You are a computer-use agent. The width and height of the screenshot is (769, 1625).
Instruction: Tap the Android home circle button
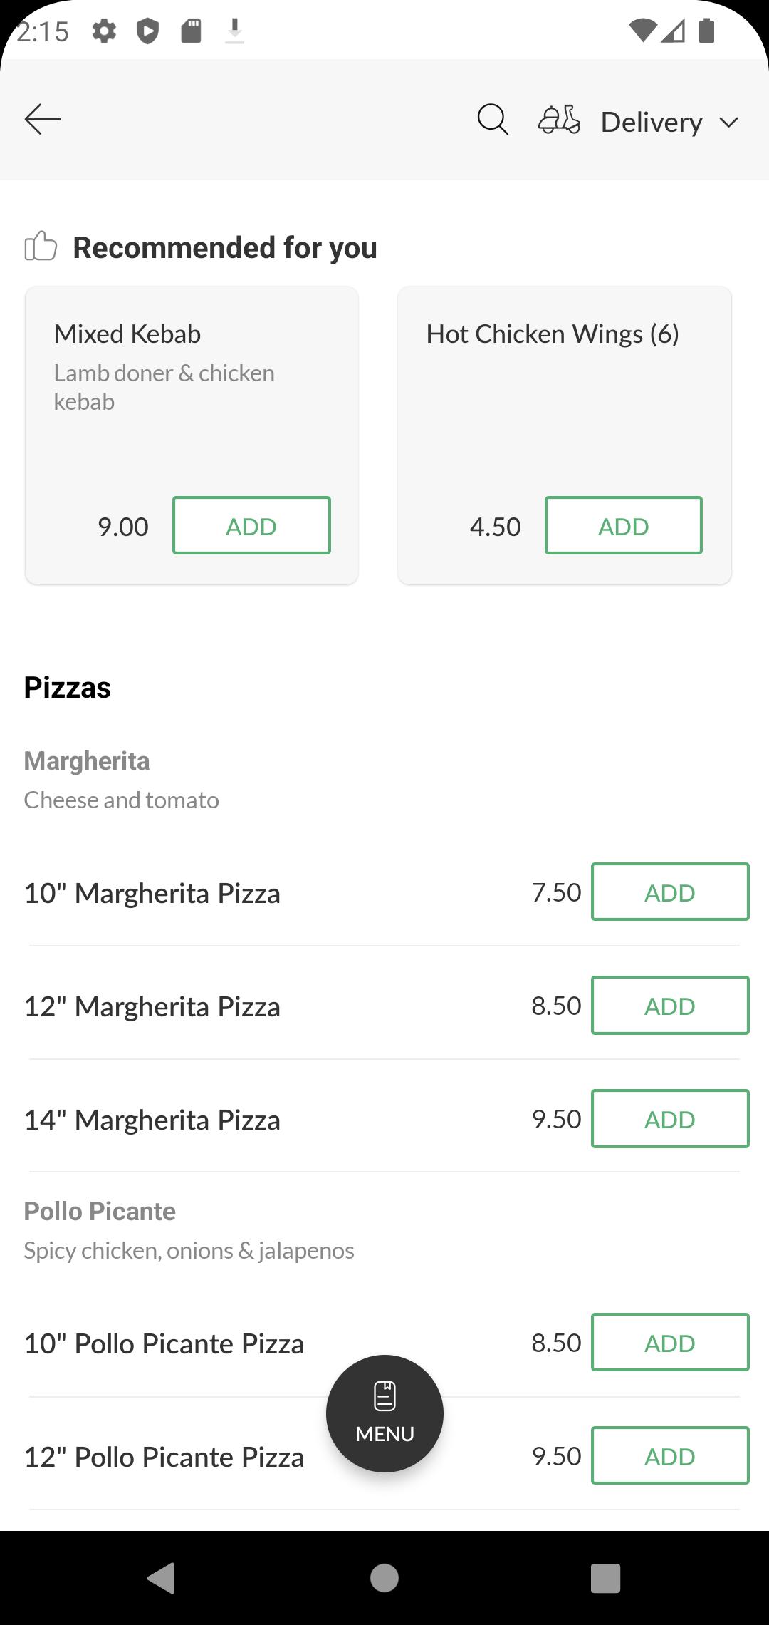(384, 1577)
